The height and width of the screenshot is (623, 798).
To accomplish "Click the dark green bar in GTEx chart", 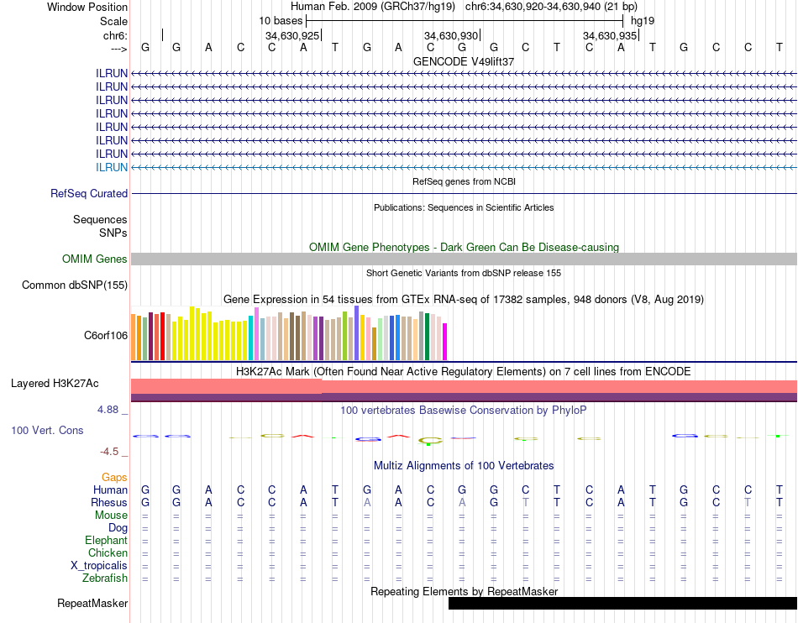I will [427, 337].
